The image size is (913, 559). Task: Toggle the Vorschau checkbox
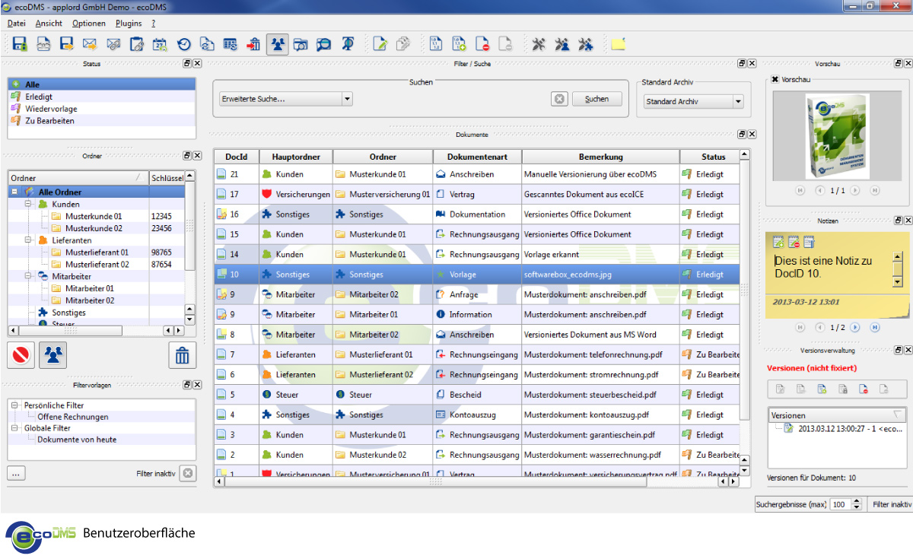pos(775,79)
